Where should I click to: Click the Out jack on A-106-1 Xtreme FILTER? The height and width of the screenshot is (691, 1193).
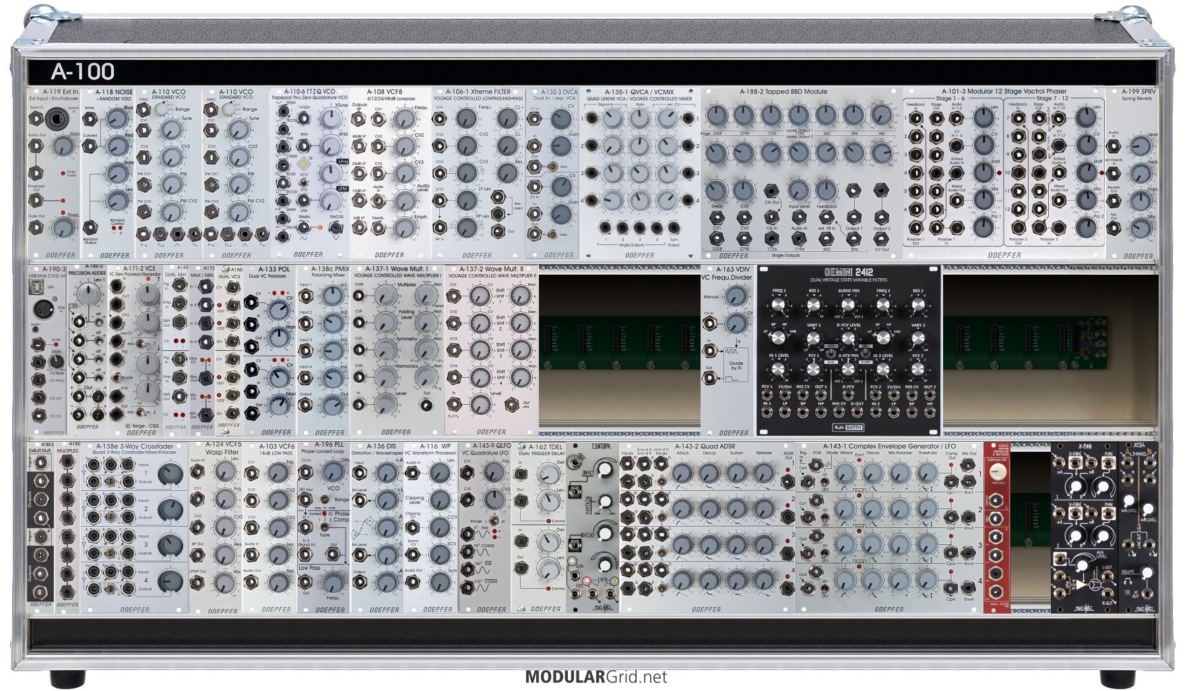pos(498,232)
